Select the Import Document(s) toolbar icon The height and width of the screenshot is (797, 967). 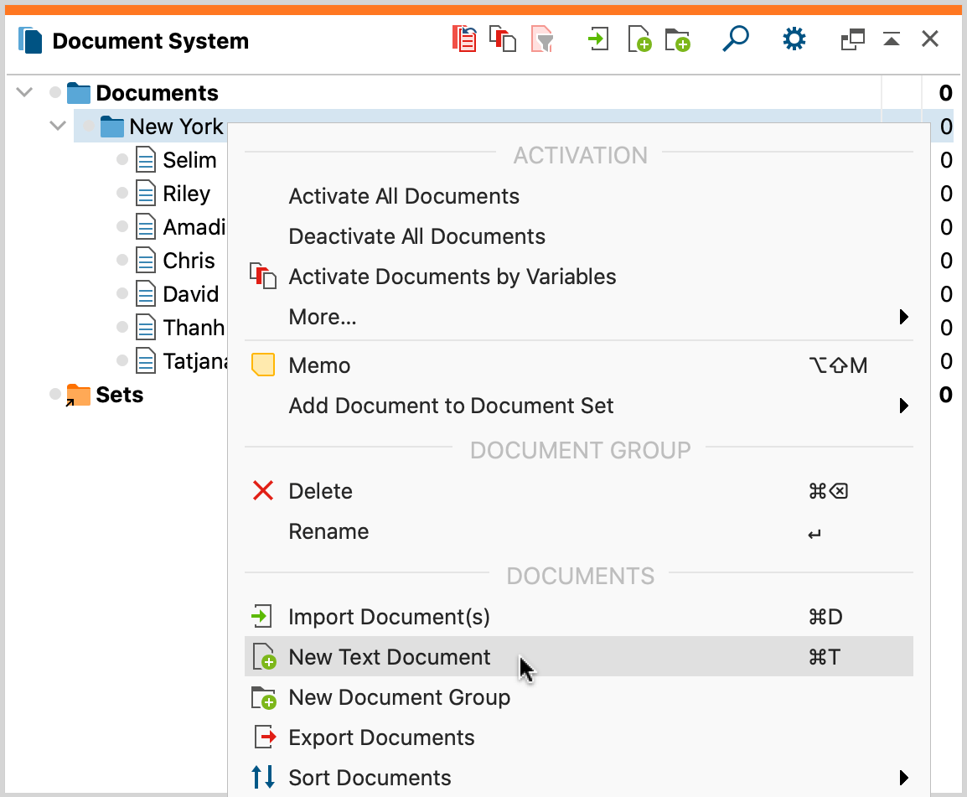[597, 39]
